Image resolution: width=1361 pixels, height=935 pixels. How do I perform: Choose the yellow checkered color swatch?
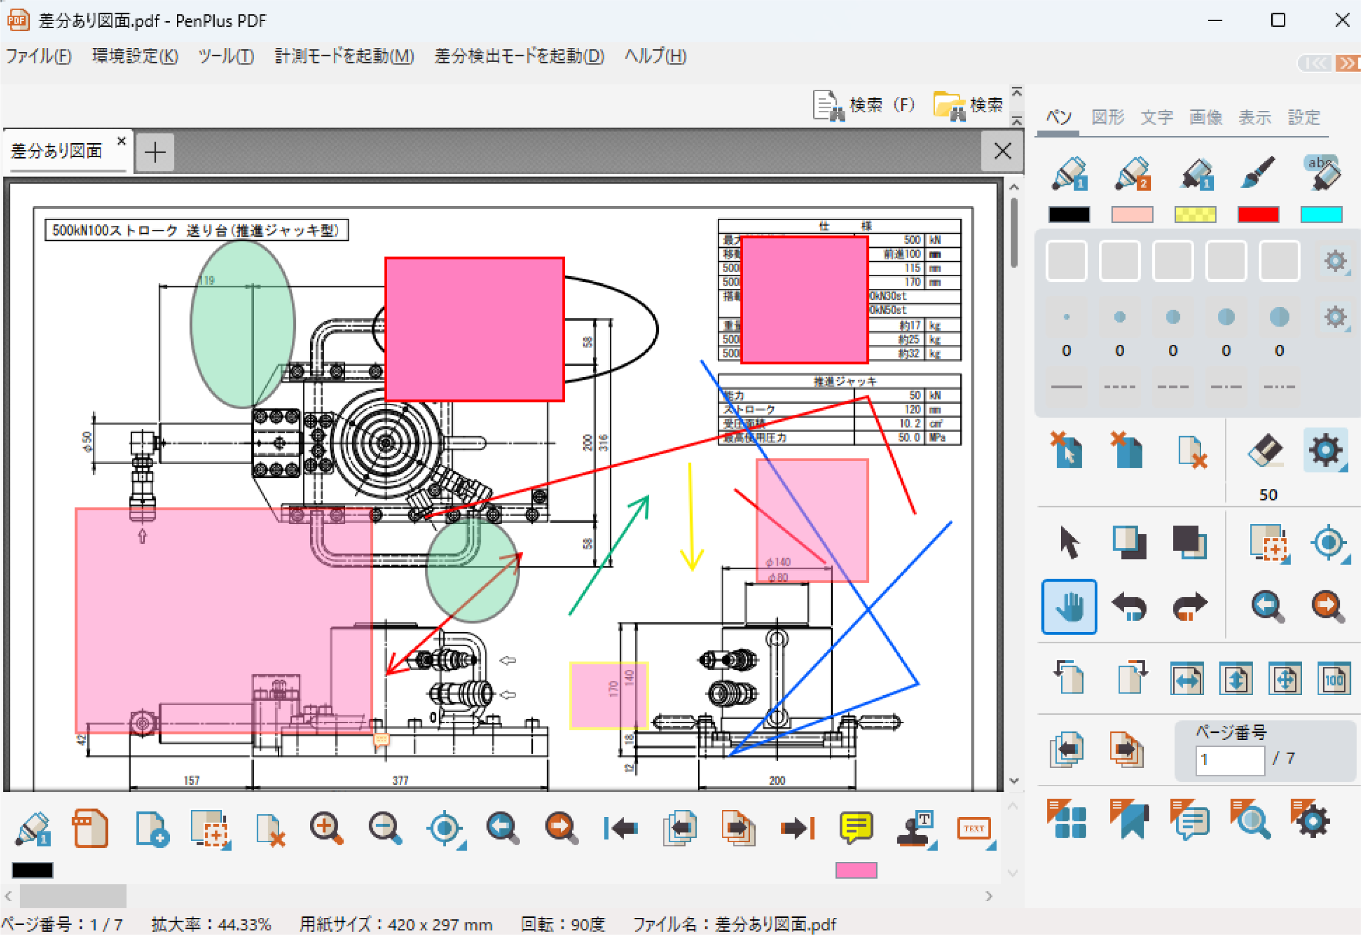point(1195,215)
